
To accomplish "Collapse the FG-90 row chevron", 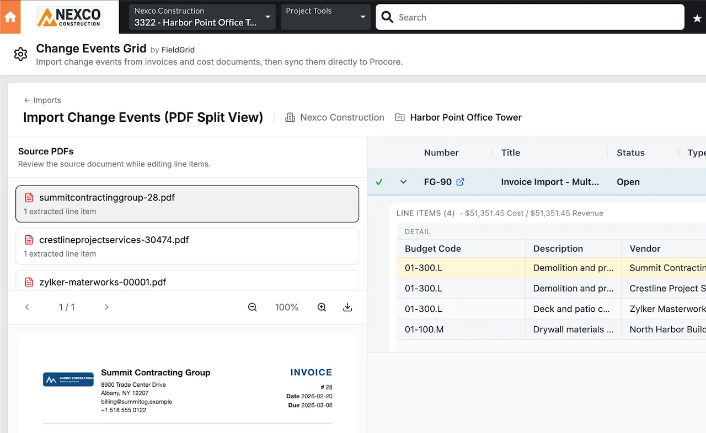I will (403, 182).
